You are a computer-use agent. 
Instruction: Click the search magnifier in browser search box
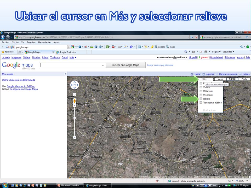click(247, 37)
